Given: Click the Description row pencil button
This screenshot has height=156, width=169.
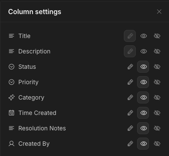Looking at the screenshot, I should 130,51.
